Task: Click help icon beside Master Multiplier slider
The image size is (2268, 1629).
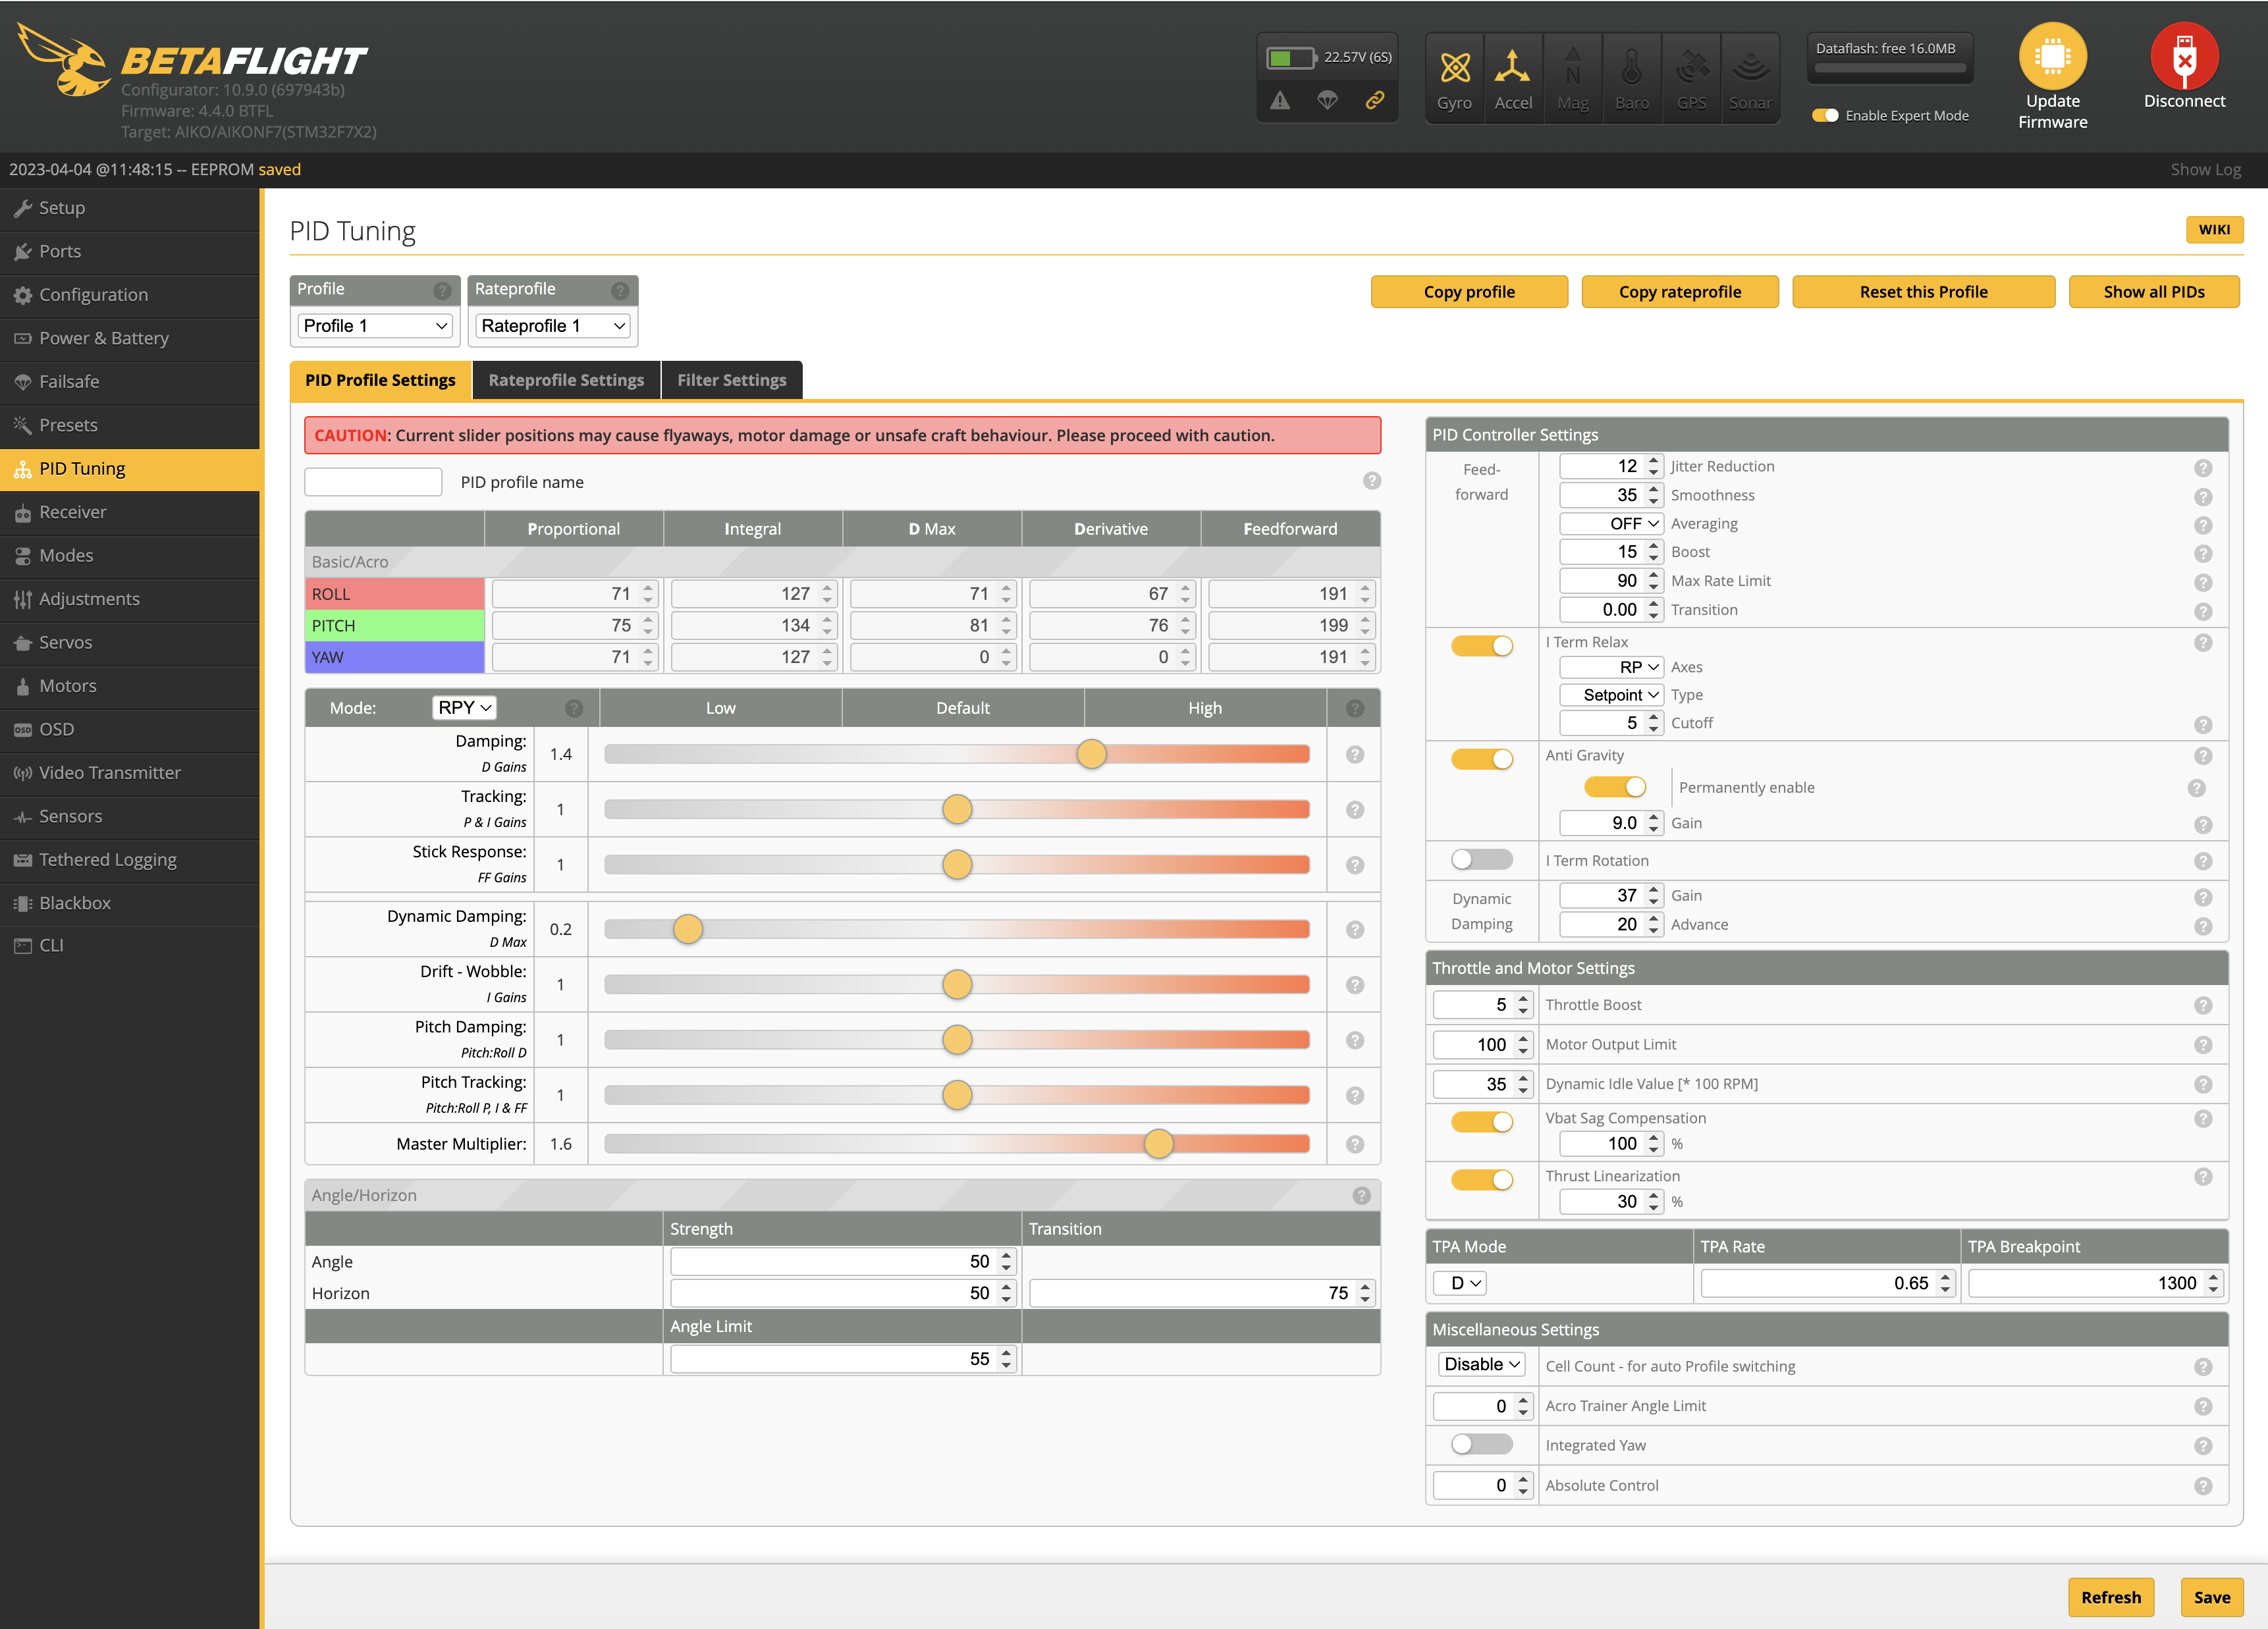Action: (1354, 1144)
